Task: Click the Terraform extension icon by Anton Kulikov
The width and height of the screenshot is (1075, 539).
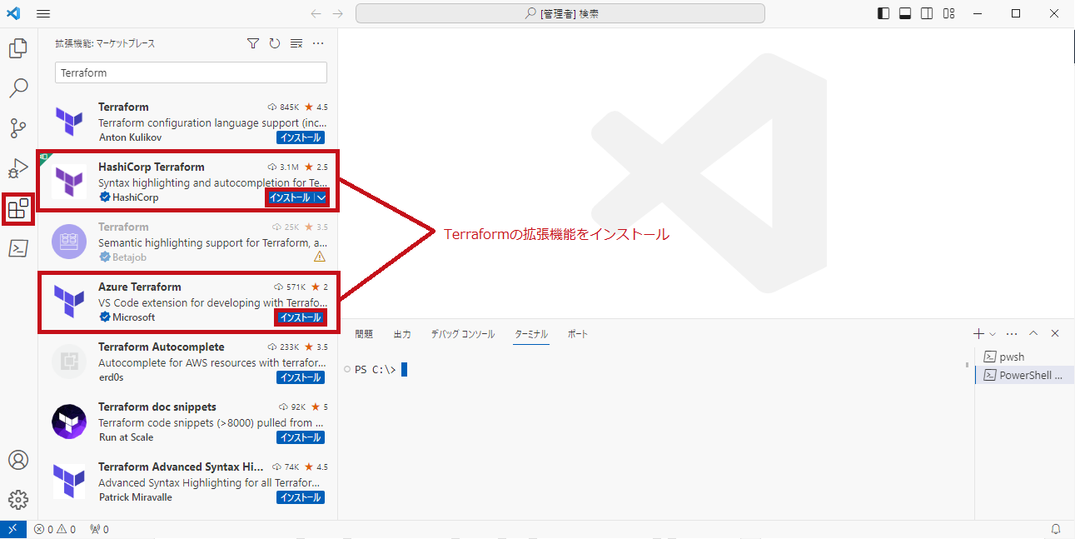Action: pos(68,122)
